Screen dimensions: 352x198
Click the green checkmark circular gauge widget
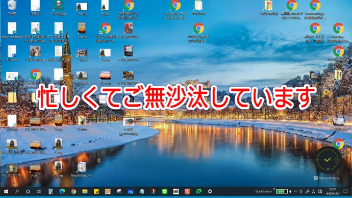[x=328, y=160]
